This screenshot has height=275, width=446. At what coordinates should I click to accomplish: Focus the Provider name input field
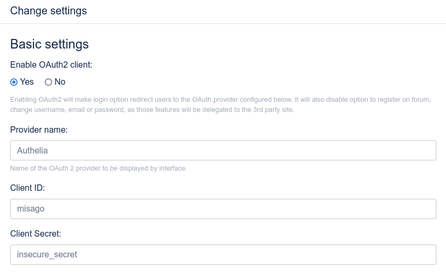[224, 150]
